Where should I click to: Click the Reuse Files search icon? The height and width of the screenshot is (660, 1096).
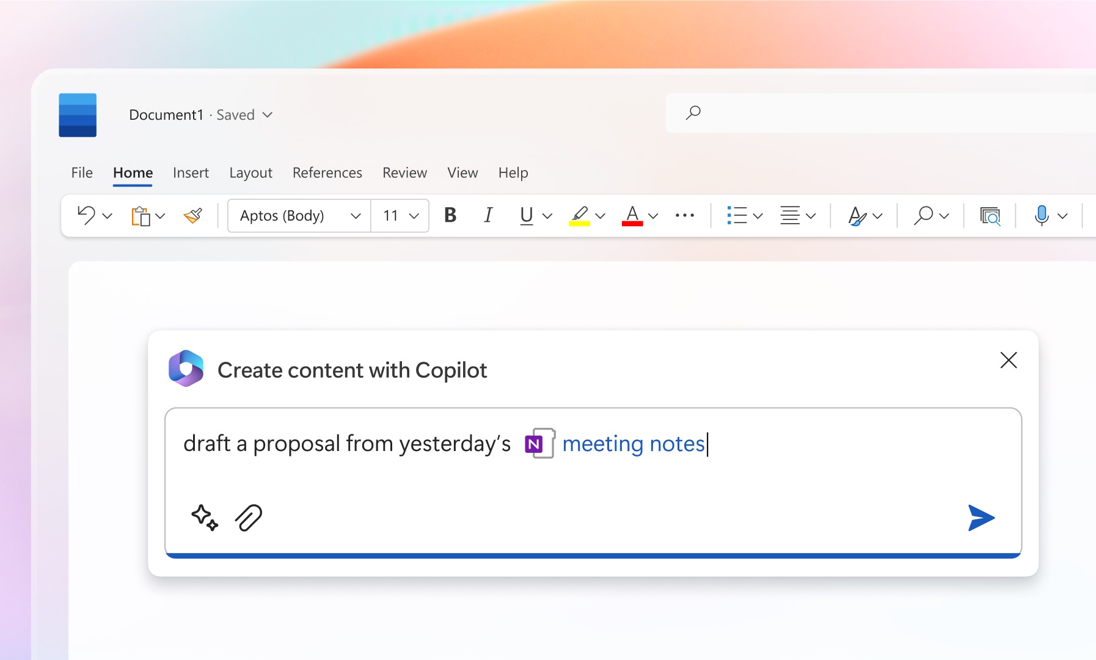click(x=990, y=216)
